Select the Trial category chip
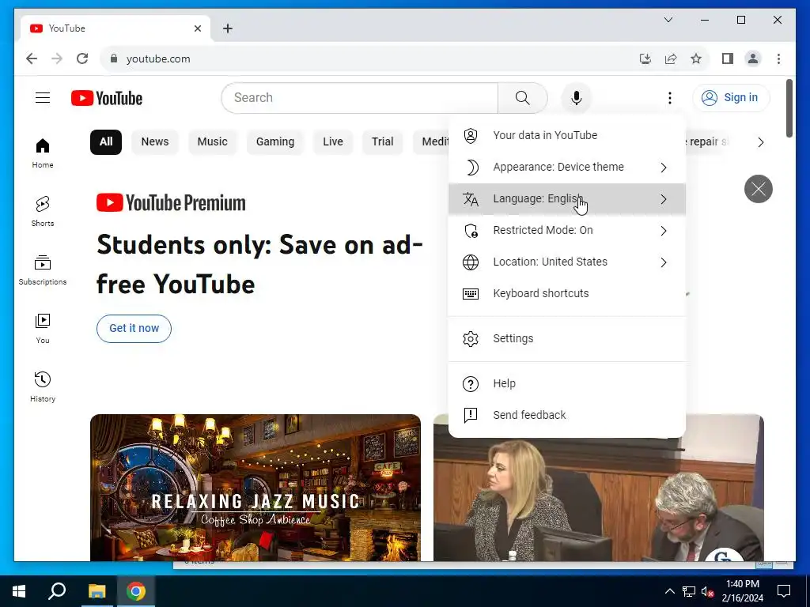Screen dimensions: 810x607 (x=383, y=142)
